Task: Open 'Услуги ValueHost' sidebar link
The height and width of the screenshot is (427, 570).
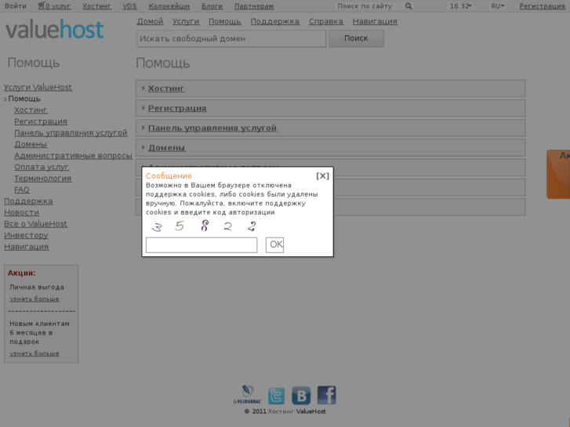Action: tap(38, 87)
